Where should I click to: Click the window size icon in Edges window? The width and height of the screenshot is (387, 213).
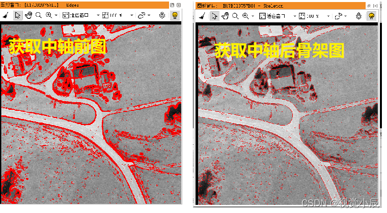pyautogui.click(x=105, y=15)
